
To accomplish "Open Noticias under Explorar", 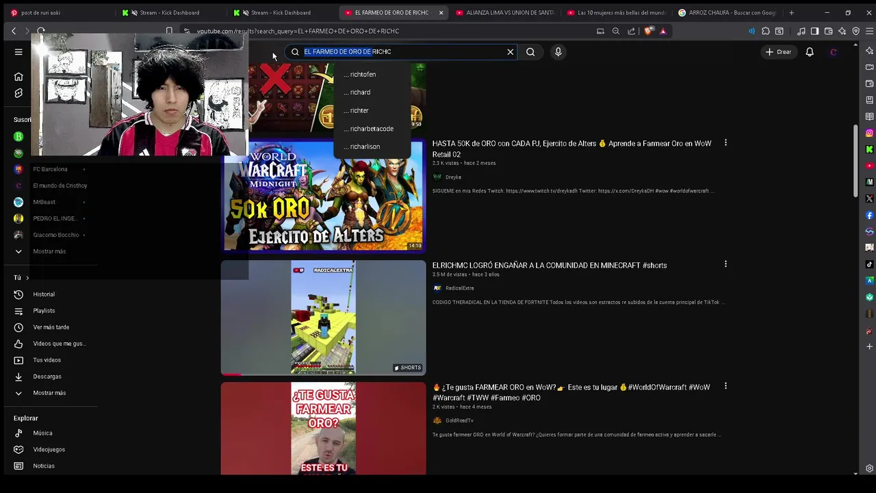I will 44,466.
